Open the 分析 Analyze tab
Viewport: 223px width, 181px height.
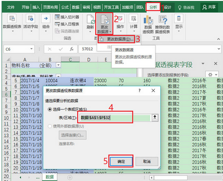click(153, 7)
